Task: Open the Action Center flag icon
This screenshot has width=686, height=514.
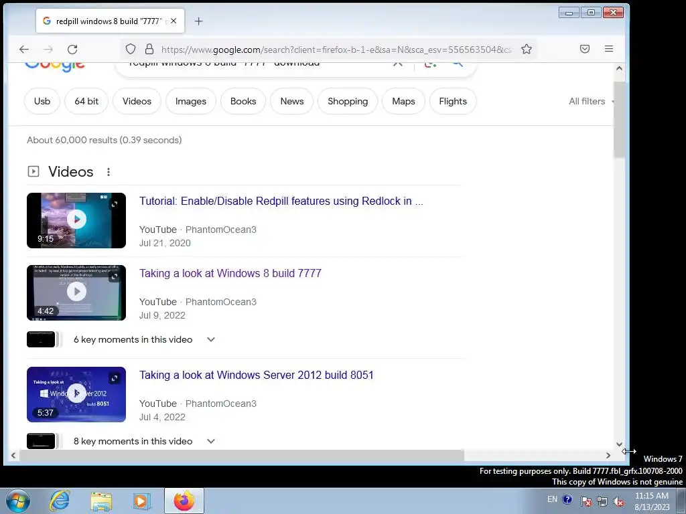Action: coord(586,501)
